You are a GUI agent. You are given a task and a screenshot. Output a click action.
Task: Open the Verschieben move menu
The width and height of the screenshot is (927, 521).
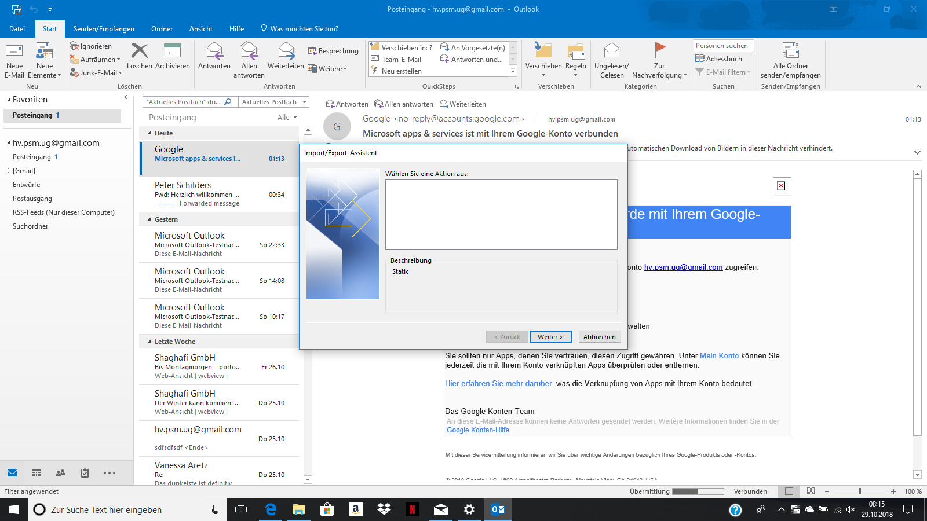point(543,60)
